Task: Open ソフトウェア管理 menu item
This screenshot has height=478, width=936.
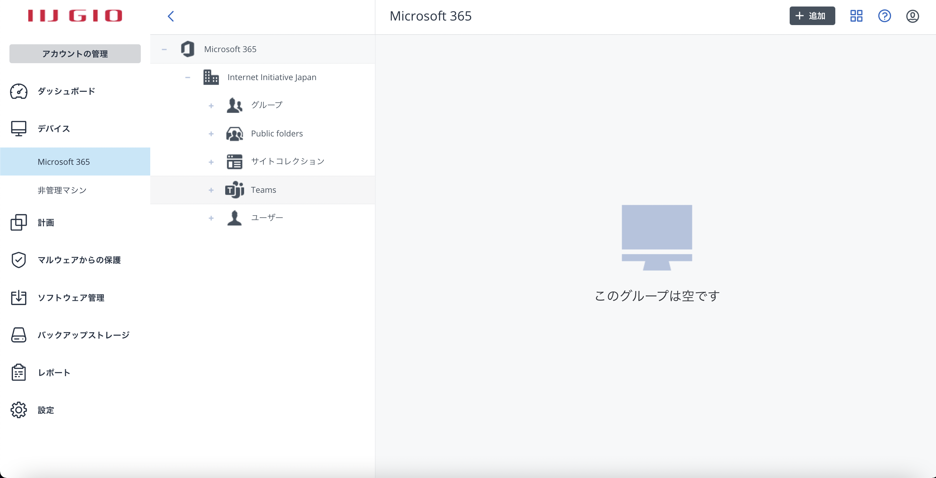Action: [71, 298]
